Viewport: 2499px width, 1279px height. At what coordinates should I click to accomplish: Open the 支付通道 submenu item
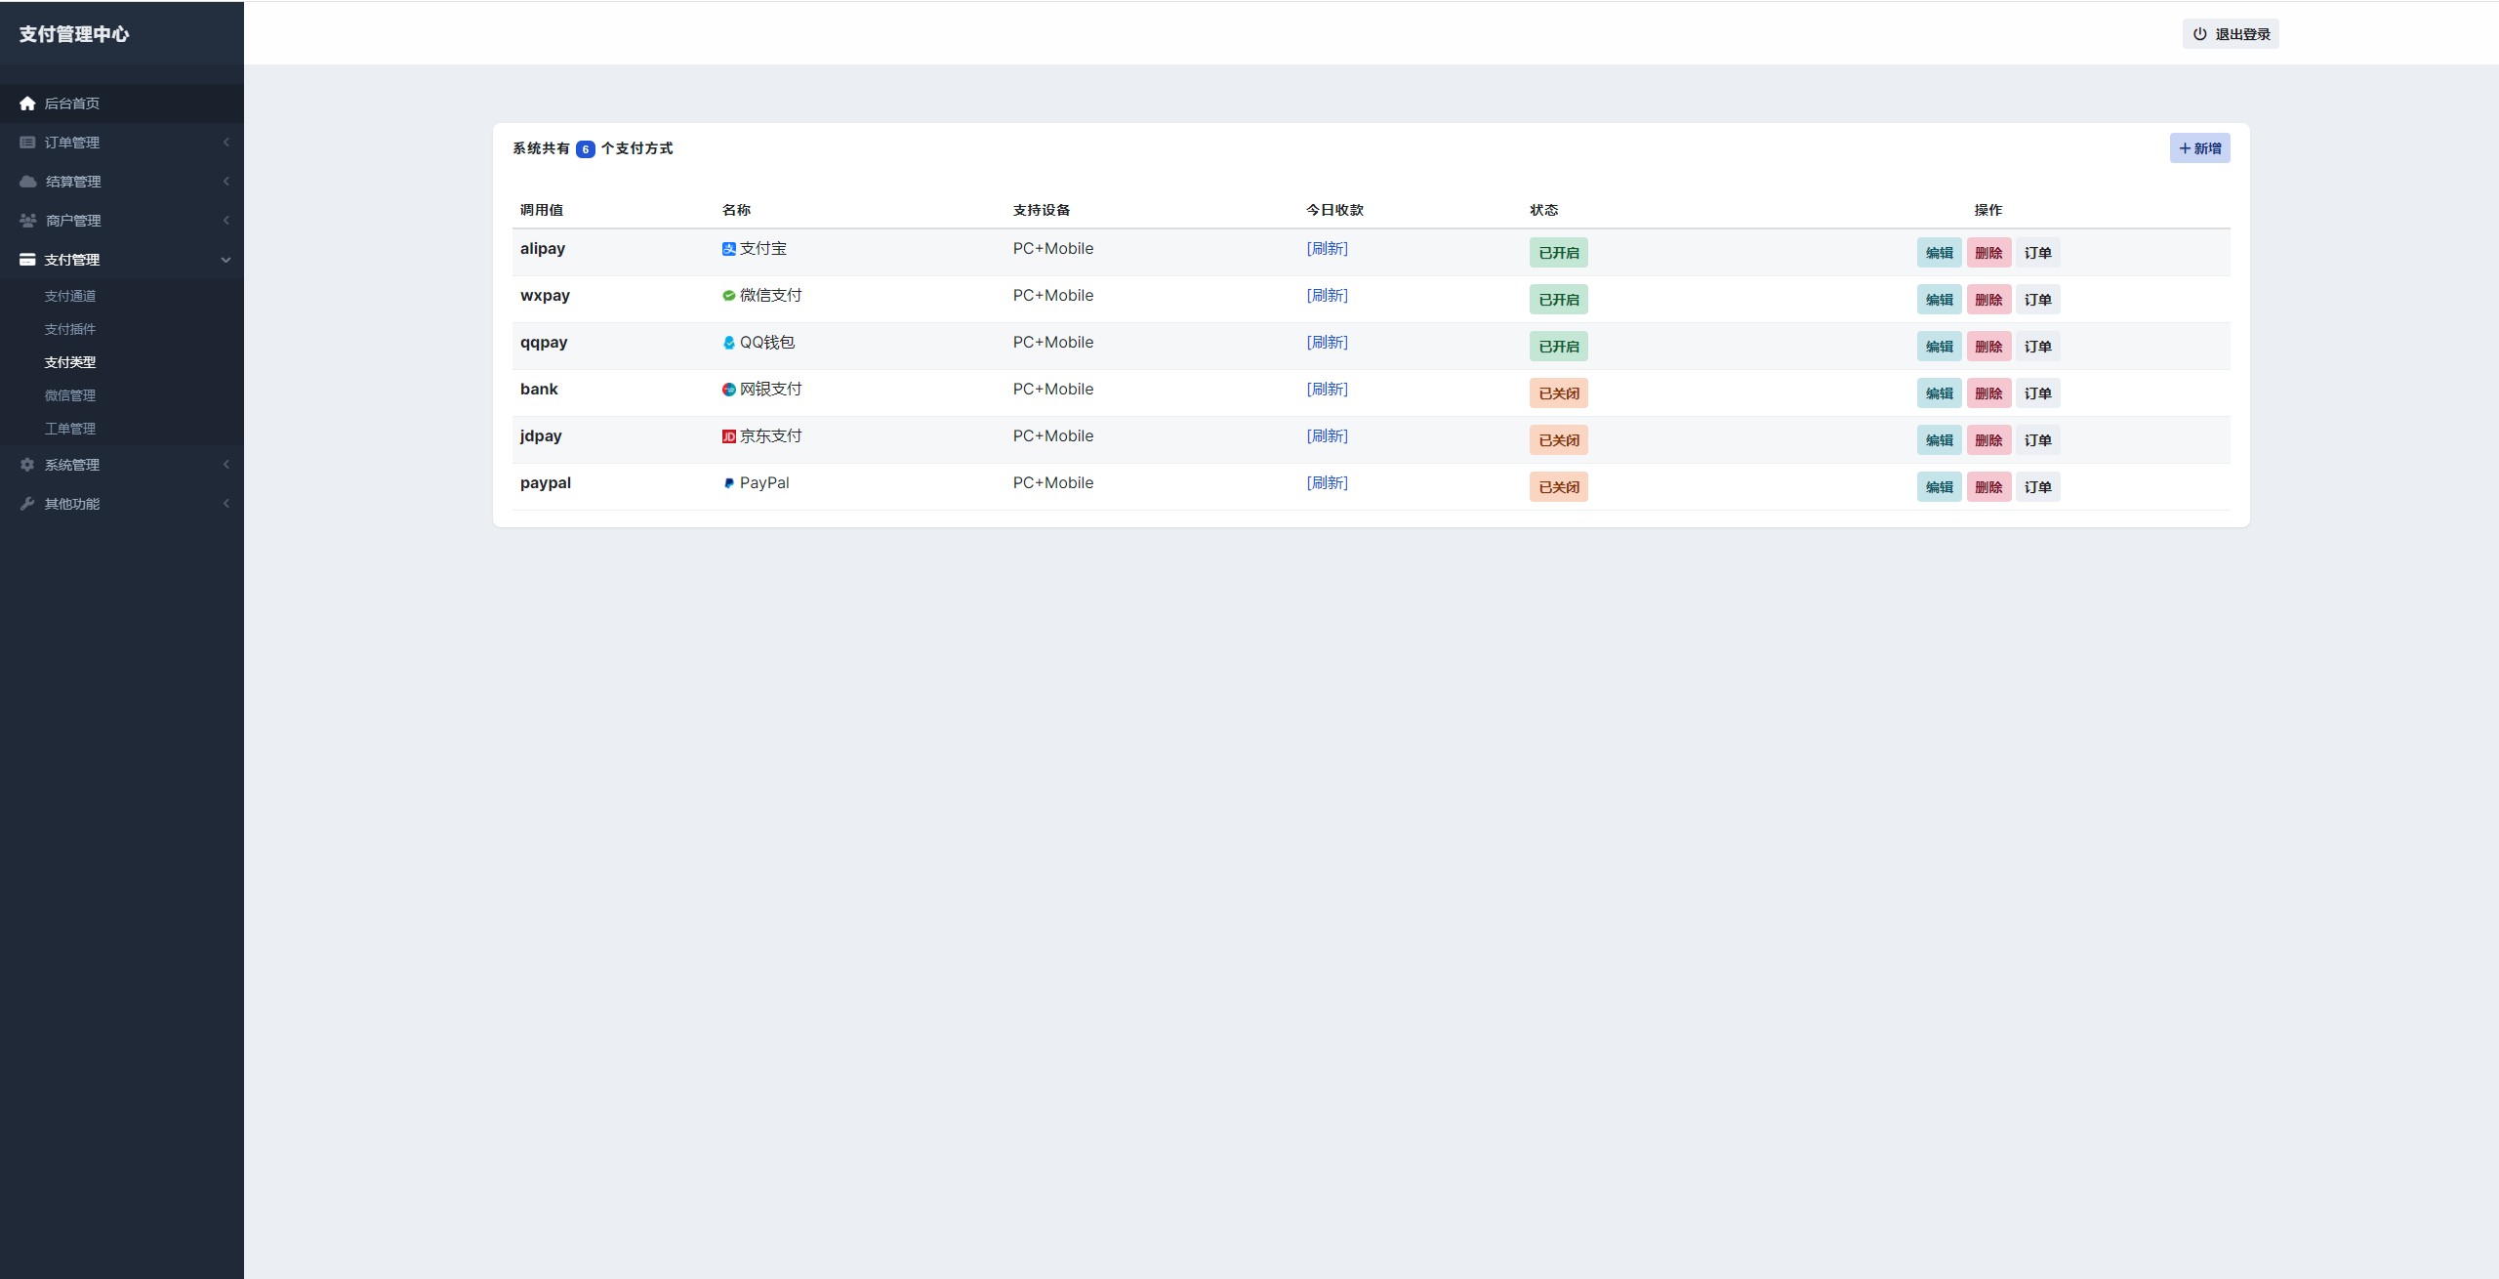click(70, 296)
